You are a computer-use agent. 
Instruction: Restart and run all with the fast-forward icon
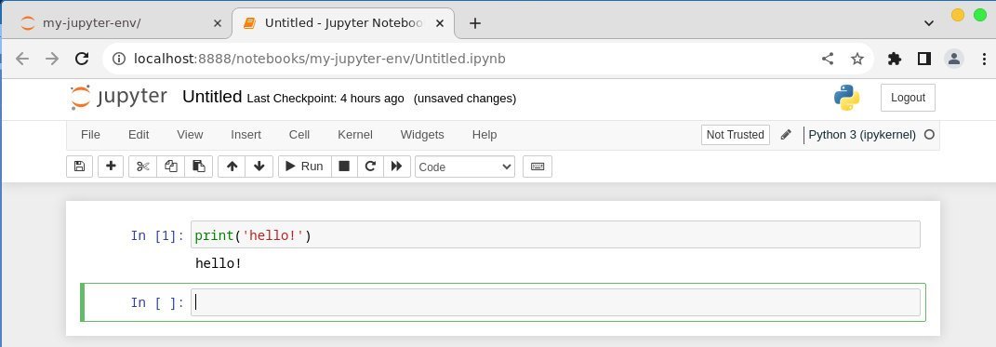point(397,167)
